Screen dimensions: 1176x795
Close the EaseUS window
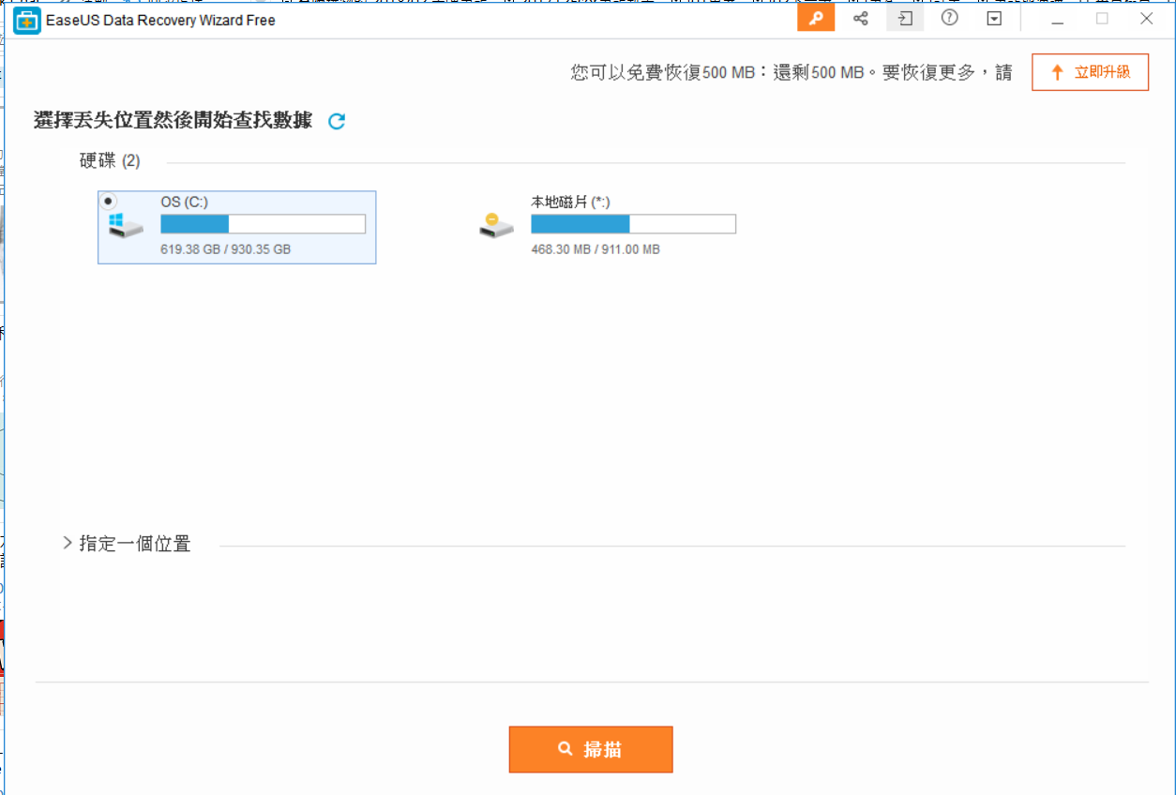[1146, 18]
